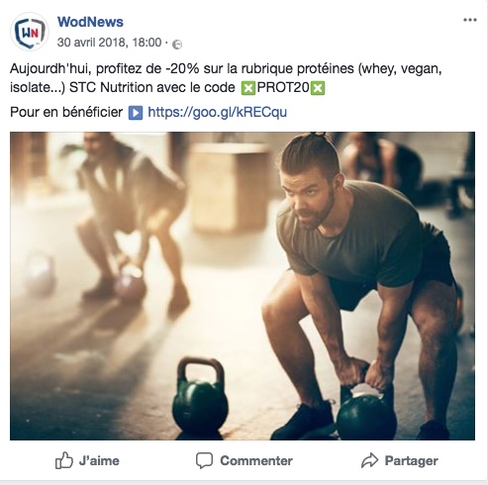Click the thumbs-up icon for J'aime
This screenshot has height=485, width=488.
(x=64, y=460)
